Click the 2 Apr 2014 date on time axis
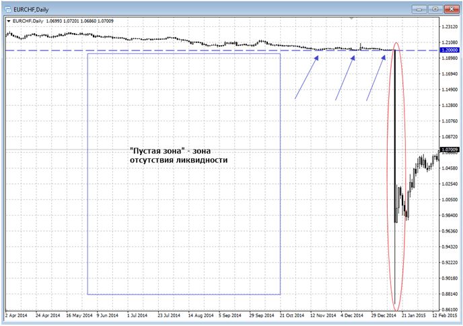Image resolution: width=463 pixels, height=326 pixels. [16, 315]
